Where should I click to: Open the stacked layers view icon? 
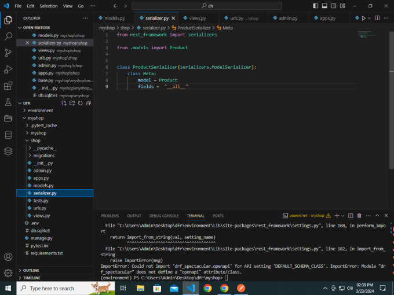pyautogui.click(x=8, y=151)
